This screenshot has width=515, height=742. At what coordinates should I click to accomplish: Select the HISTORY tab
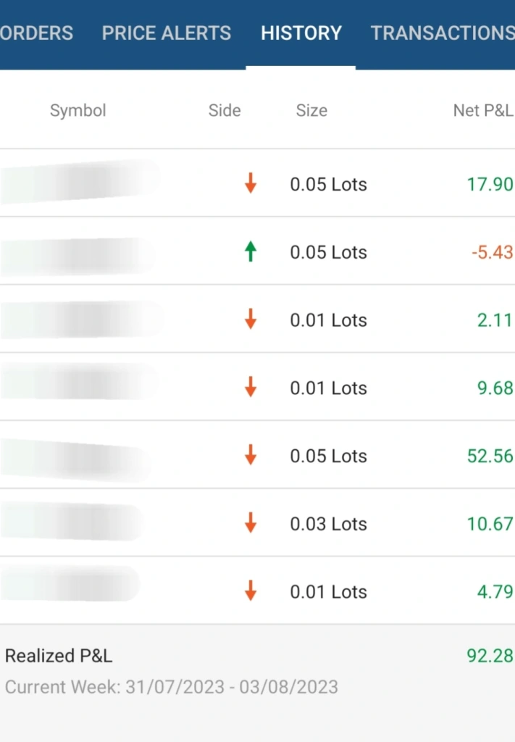point(301,33)
